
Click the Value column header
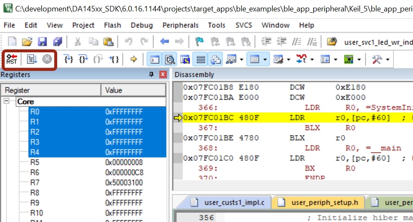(x=133, y=90)
